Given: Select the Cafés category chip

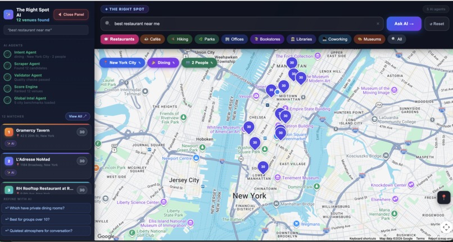Looking at the screenshot, I should pos(152,39).
